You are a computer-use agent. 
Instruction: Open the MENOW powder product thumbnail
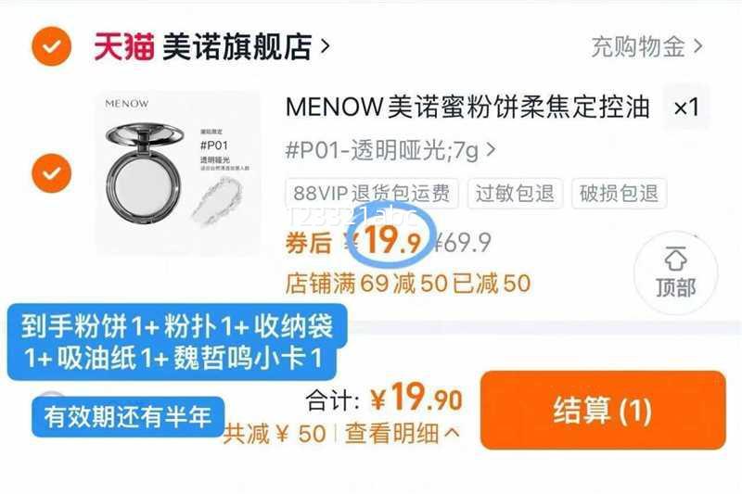(178, 172)
